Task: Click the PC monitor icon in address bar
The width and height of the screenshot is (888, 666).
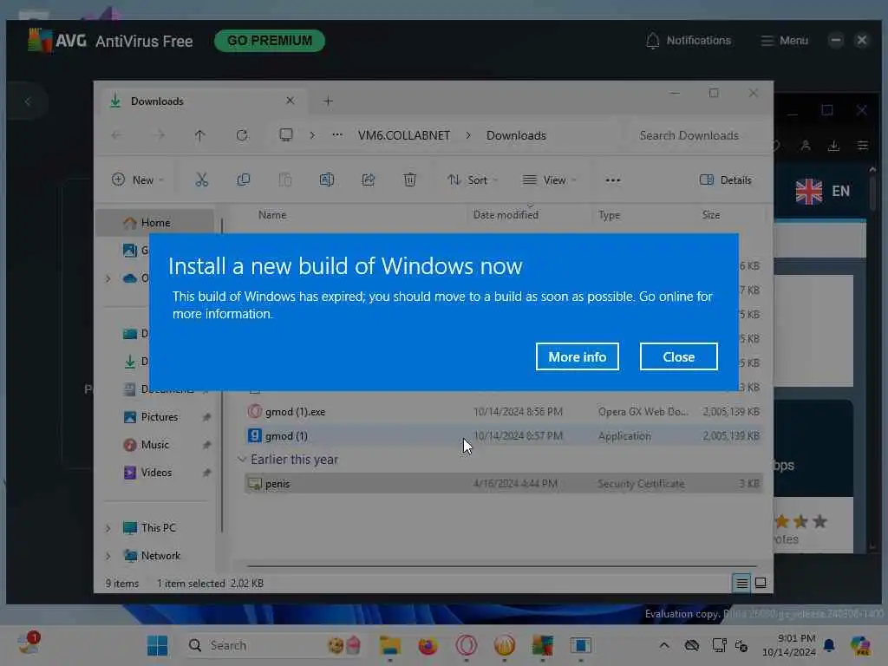Action: tap(286, 134)
